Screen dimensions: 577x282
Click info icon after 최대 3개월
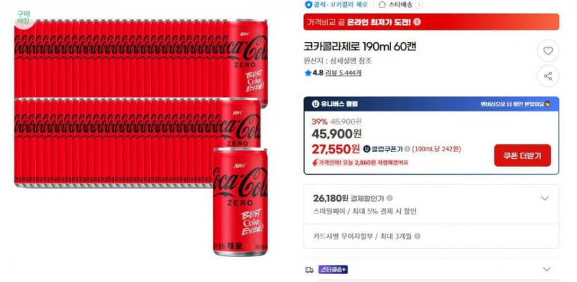[x=417, y=236]
